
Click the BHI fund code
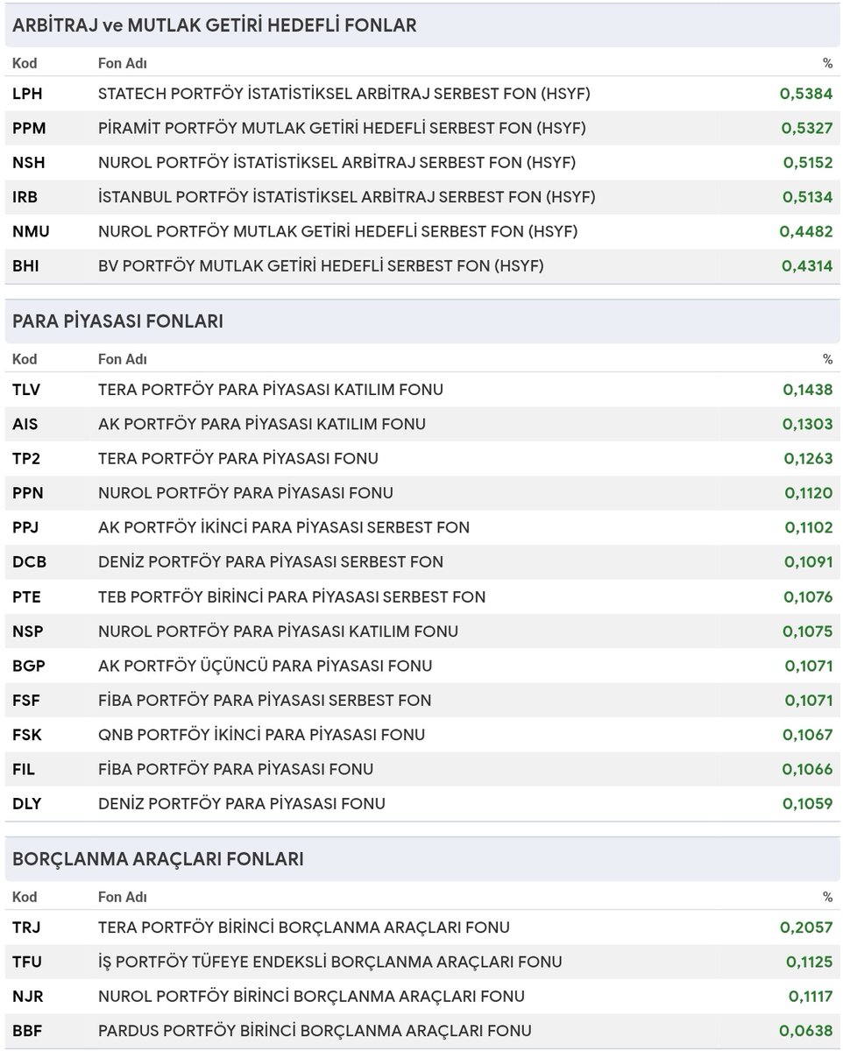(26, 265)
